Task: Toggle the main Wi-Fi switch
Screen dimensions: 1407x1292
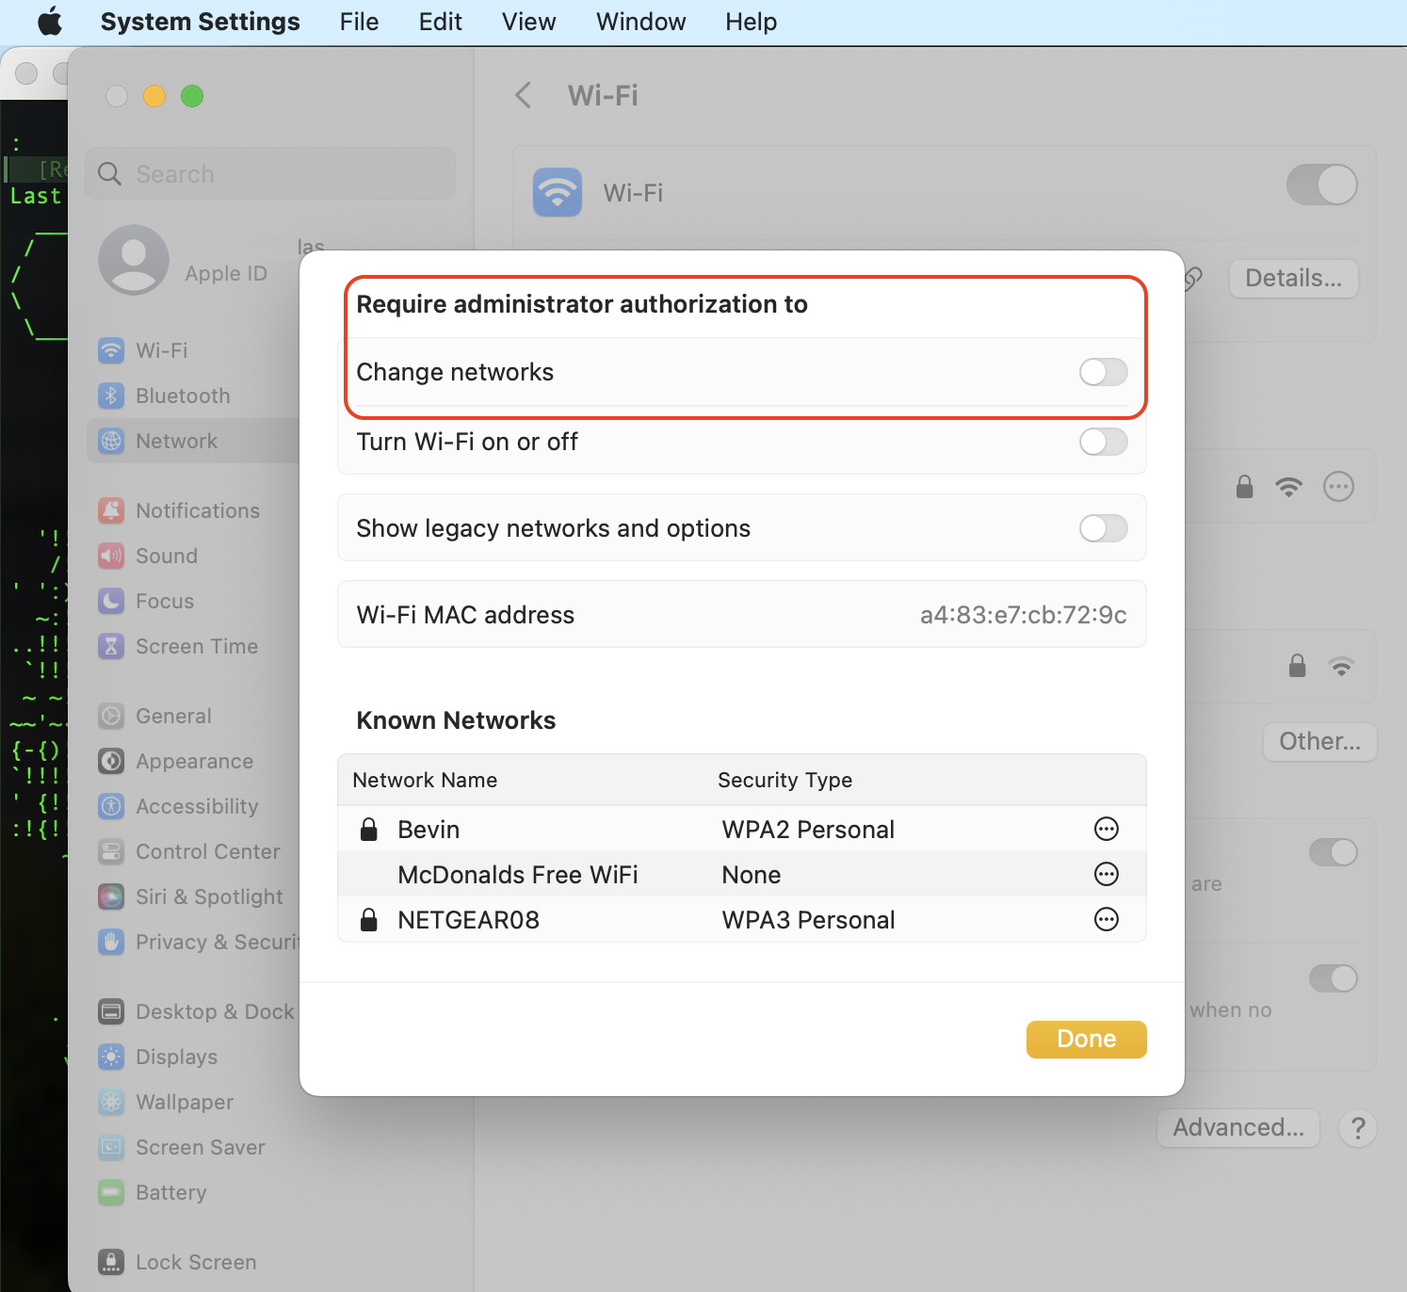Action: click(x=1322, y=185)
